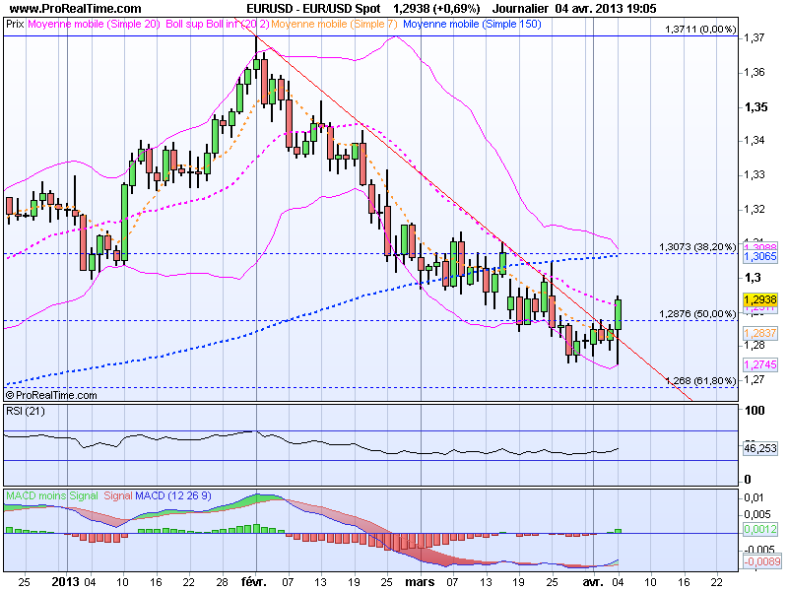788x591 pixels.
Task: Click the MACD (12 26 9) legend
Action: coord(173,495)
